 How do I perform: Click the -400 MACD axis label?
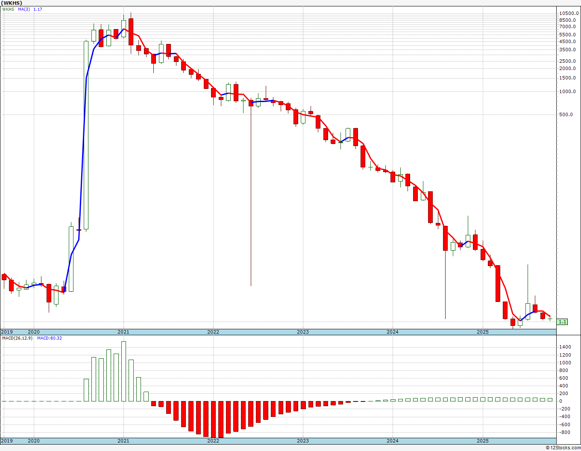click(565, 416)
